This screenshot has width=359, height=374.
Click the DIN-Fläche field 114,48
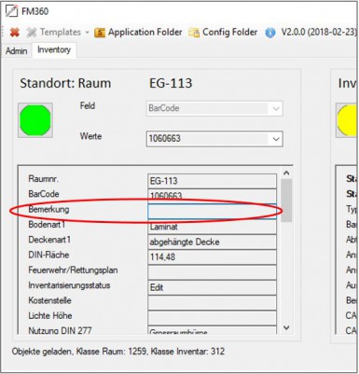tap(212, 257)
